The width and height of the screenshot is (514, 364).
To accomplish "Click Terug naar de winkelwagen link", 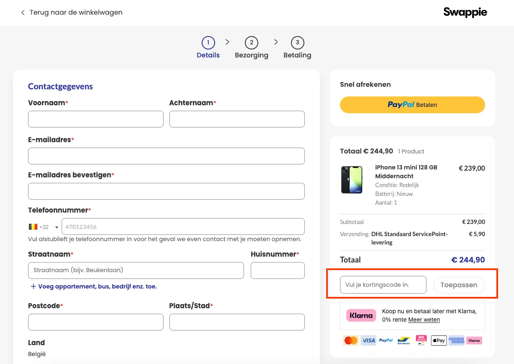I will pos(76,13).
